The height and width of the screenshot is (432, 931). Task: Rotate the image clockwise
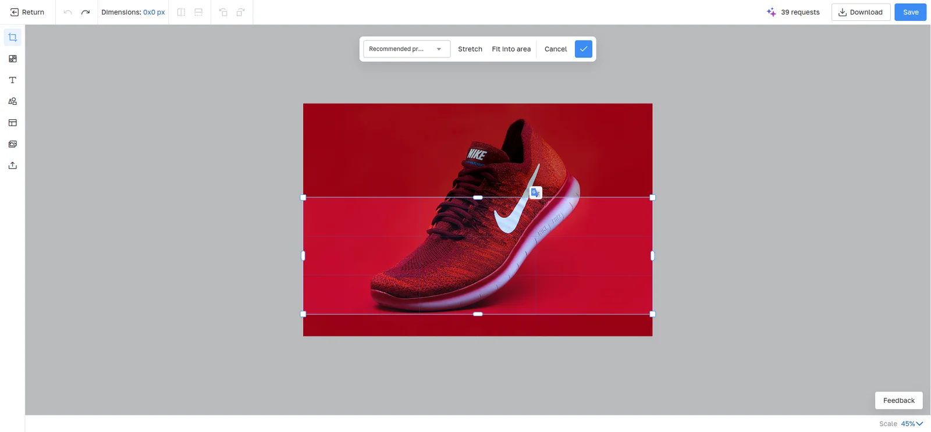(x=240, y=12)
